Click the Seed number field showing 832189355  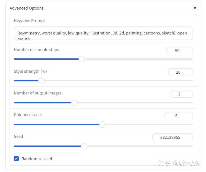click(172, 137)
